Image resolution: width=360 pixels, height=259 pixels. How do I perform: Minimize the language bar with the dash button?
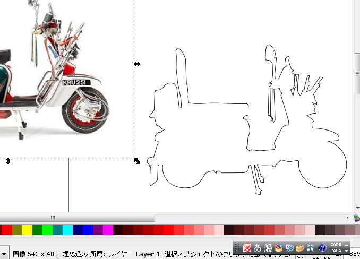click(346, 245)
